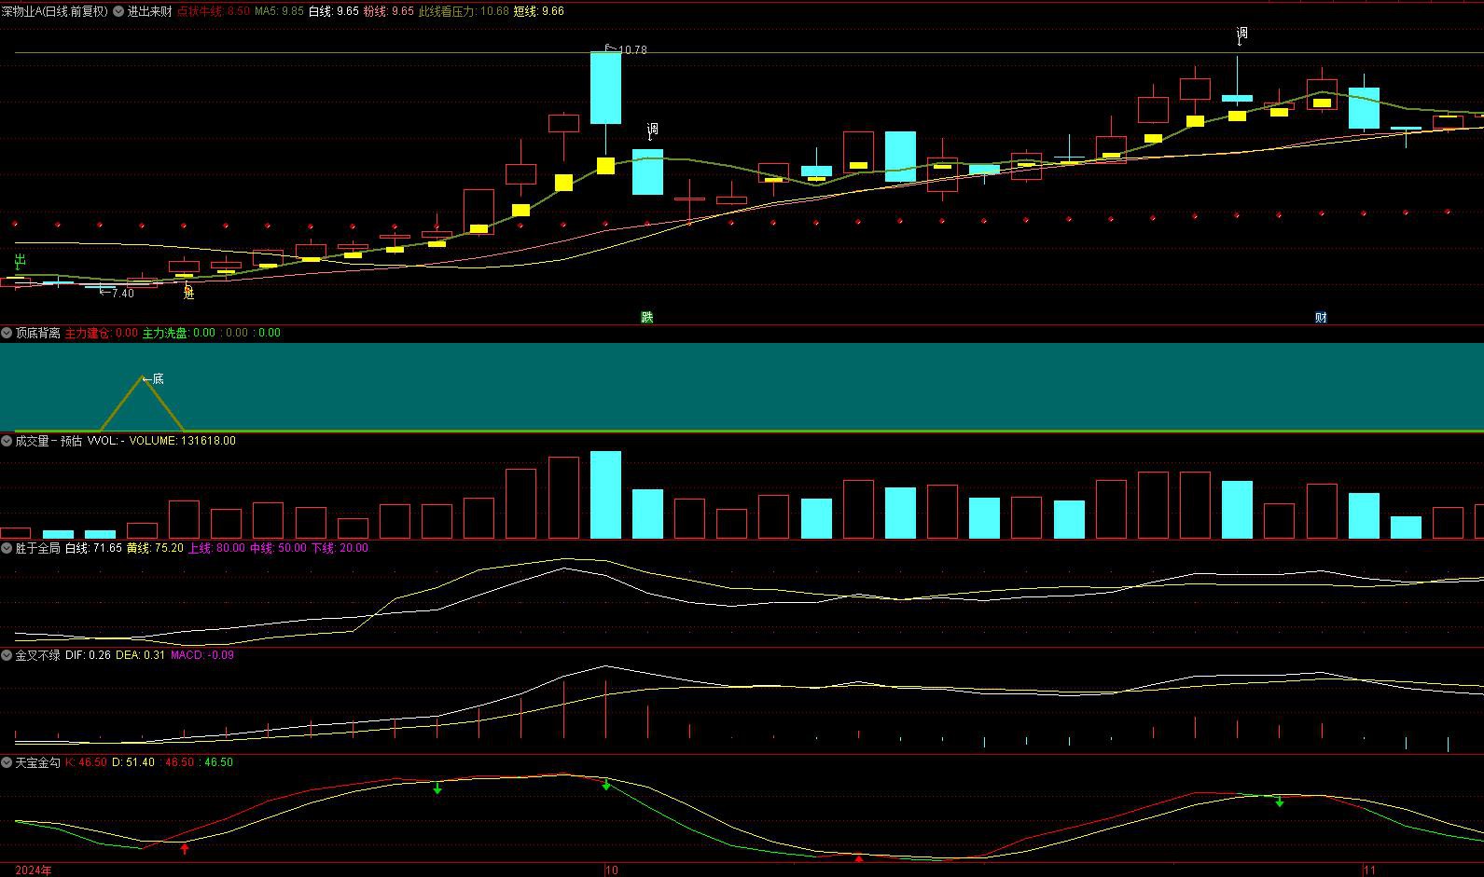Click the 粉线: 9.65 value
The image size is (1484, 877).
tap(389, 11)
